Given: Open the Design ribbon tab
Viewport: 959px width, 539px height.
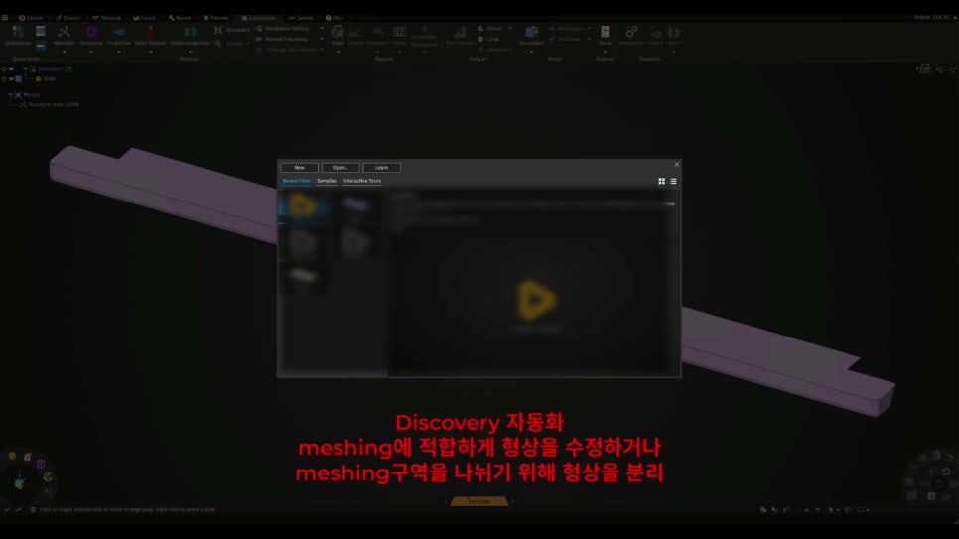Looking at the screenshot, I should click(x=31, y=18).
